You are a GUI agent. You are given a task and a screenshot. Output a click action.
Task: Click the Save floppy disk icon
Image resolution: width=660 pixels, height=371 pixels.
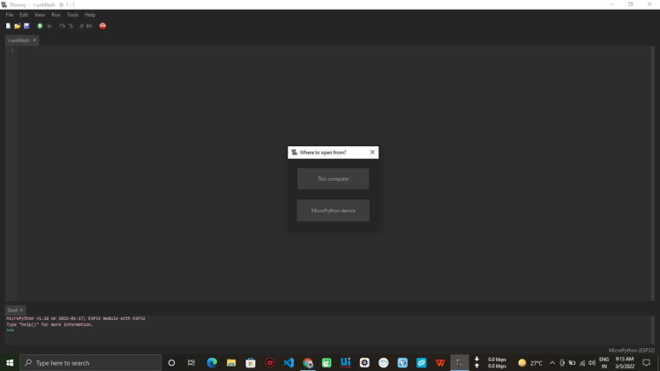point(26,26)
